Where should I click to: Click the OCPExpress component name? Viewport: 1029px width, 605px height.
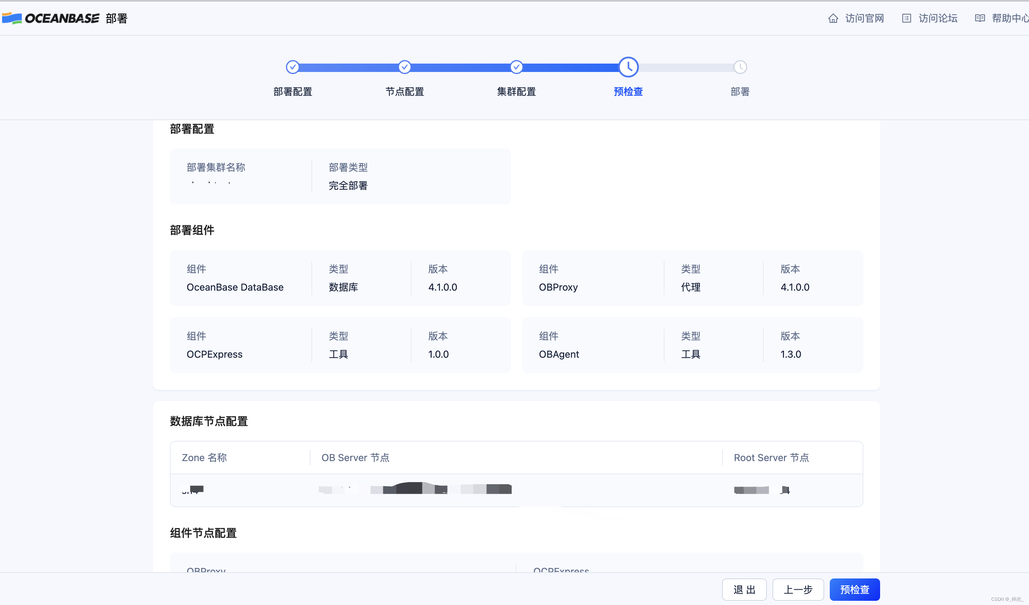pos(214,354)
